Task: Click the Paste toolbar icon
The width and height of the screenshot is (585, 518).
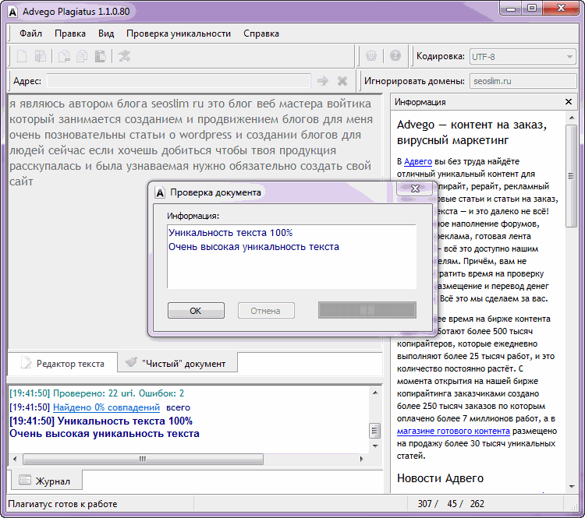Action: [x=100, y=56]
